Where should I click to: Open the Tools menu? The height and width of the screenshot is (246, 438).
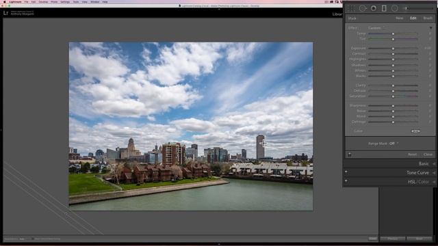[76, 1]
